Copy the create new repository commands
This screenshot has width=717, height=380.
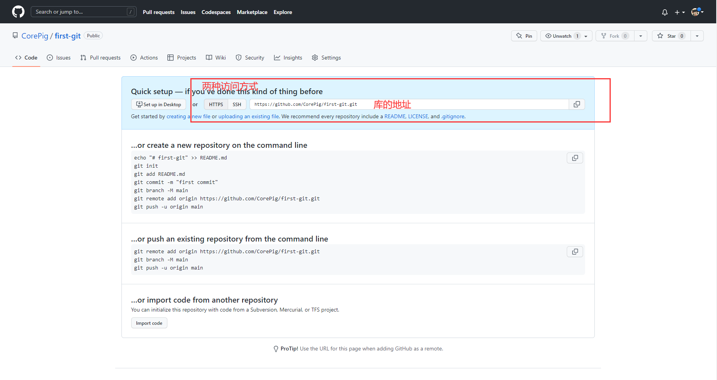[575, 158]
